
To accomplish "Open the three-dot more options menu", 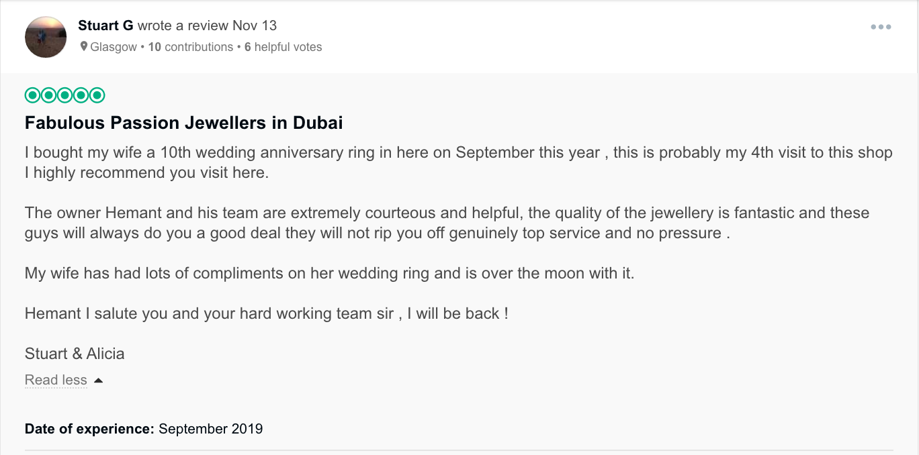I will click(880, 28).
